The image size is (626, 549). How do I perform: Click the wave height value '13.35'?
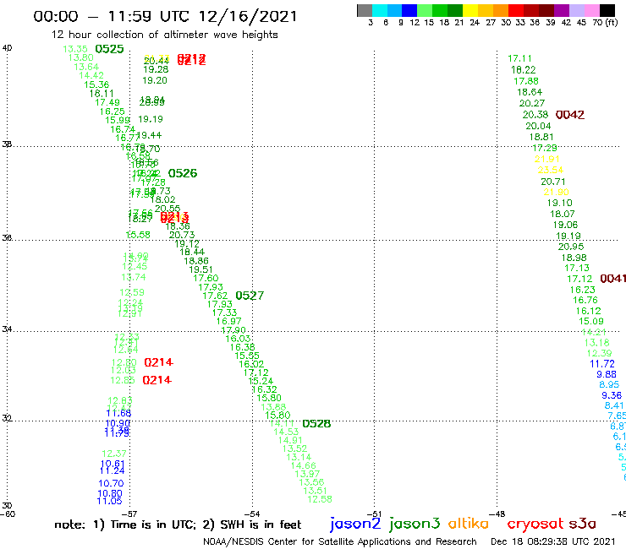[x=75, y=49]
